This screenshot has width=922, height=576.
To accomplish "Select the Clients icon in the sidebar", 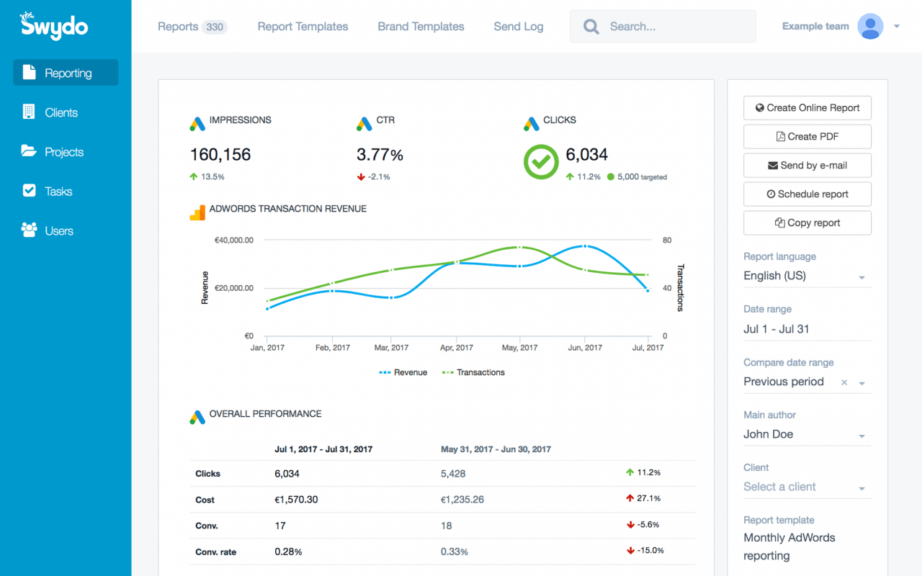I will [x=29, y=112].
